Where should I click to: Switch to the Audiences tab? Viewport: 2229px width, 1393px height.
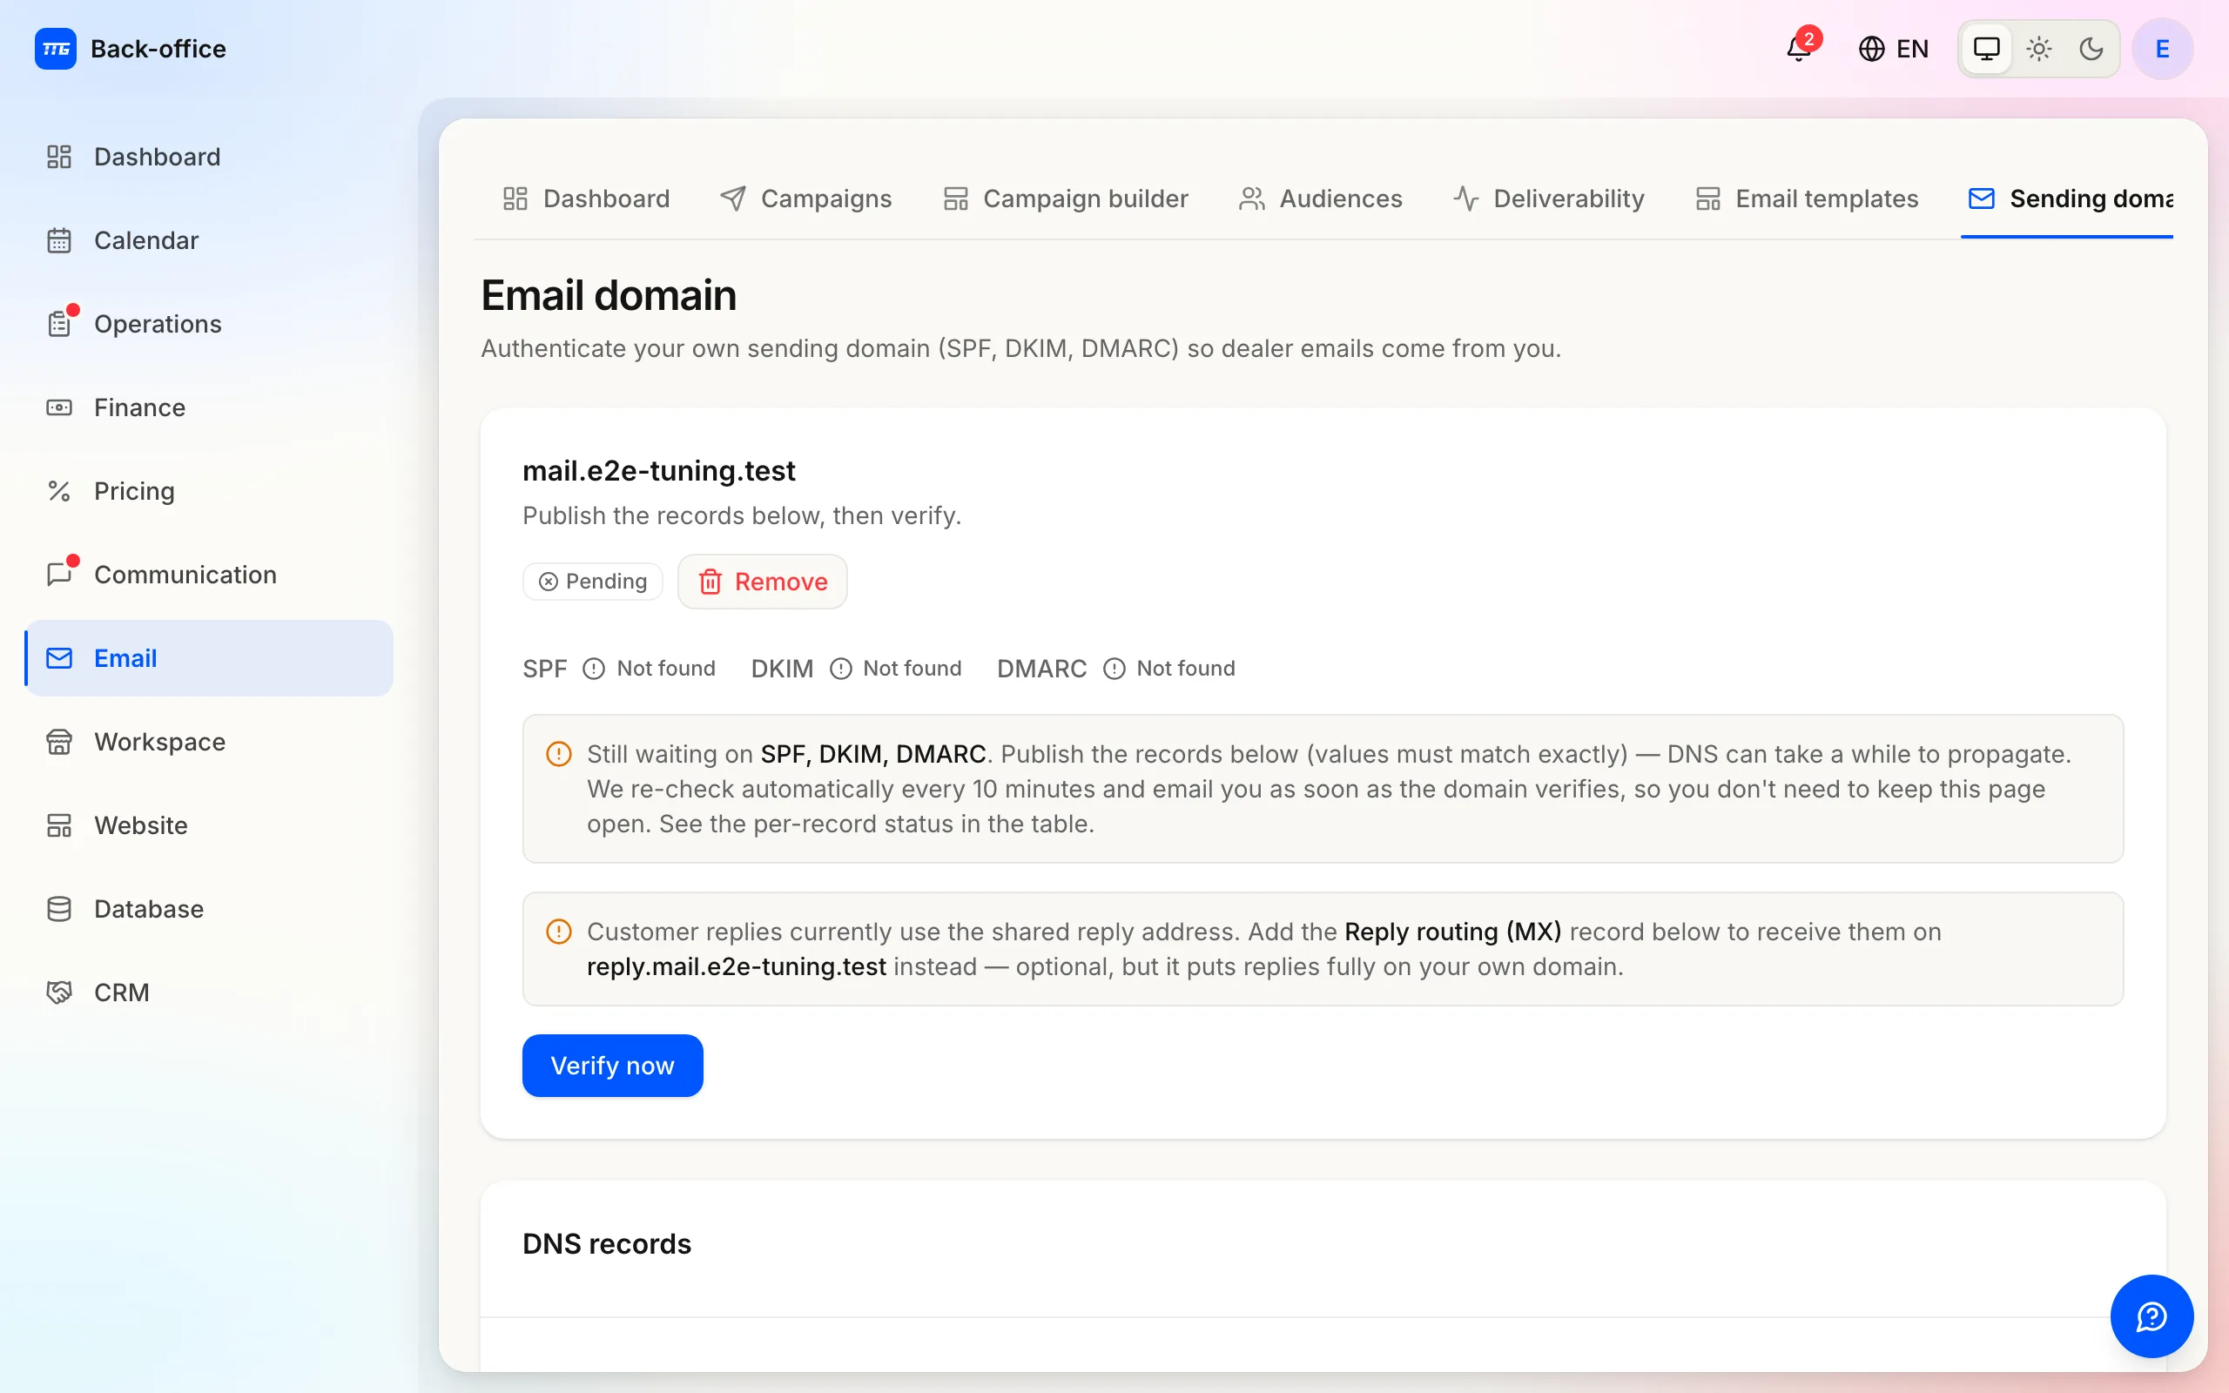(x=1320, y=199)
